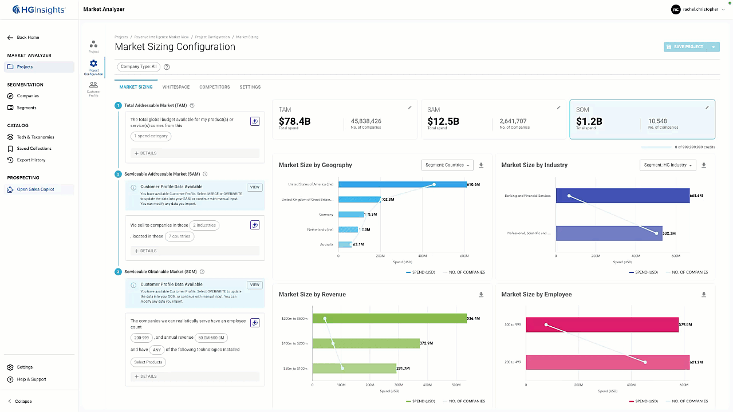Click View in SAM Customer Profile notice
This screenshot has height=412, width=733.
coord(255,187)
